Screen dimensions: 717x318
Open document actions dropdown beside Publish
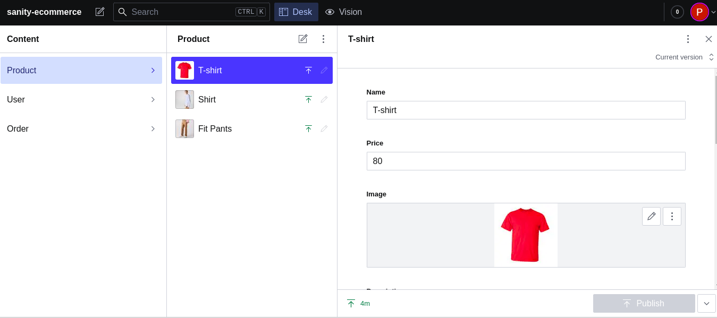706,303
